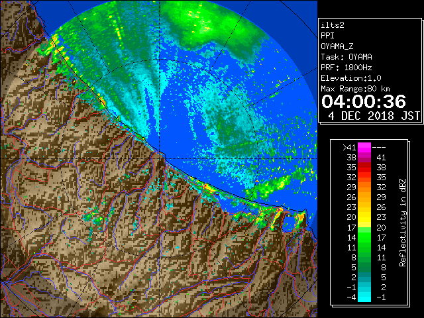Viewport: 424px width, 318px height.
Task: Click the "Reflectivity in dBZ" vertical legend title
Action: coord(403,223)
